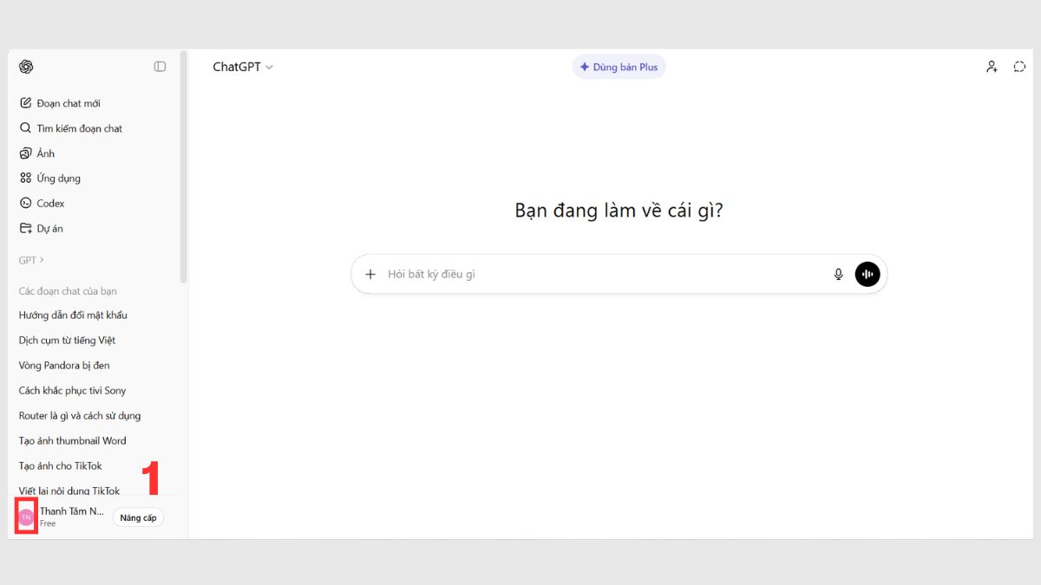The width and height of the screenshot is (1041, 585).
Task: Click the Nâng cấp upgrade button
Action: (138, 517)
